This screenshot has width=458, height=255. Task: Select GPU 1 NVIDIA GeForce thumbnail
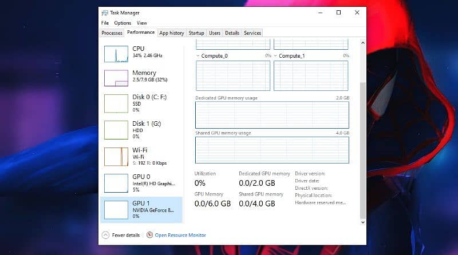click(116, 209)
